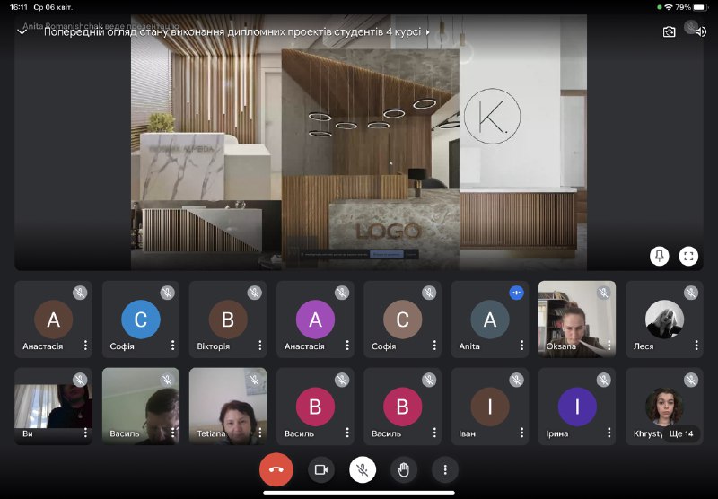Open options menu for Oksana's tile

click(x=609, y=346)
